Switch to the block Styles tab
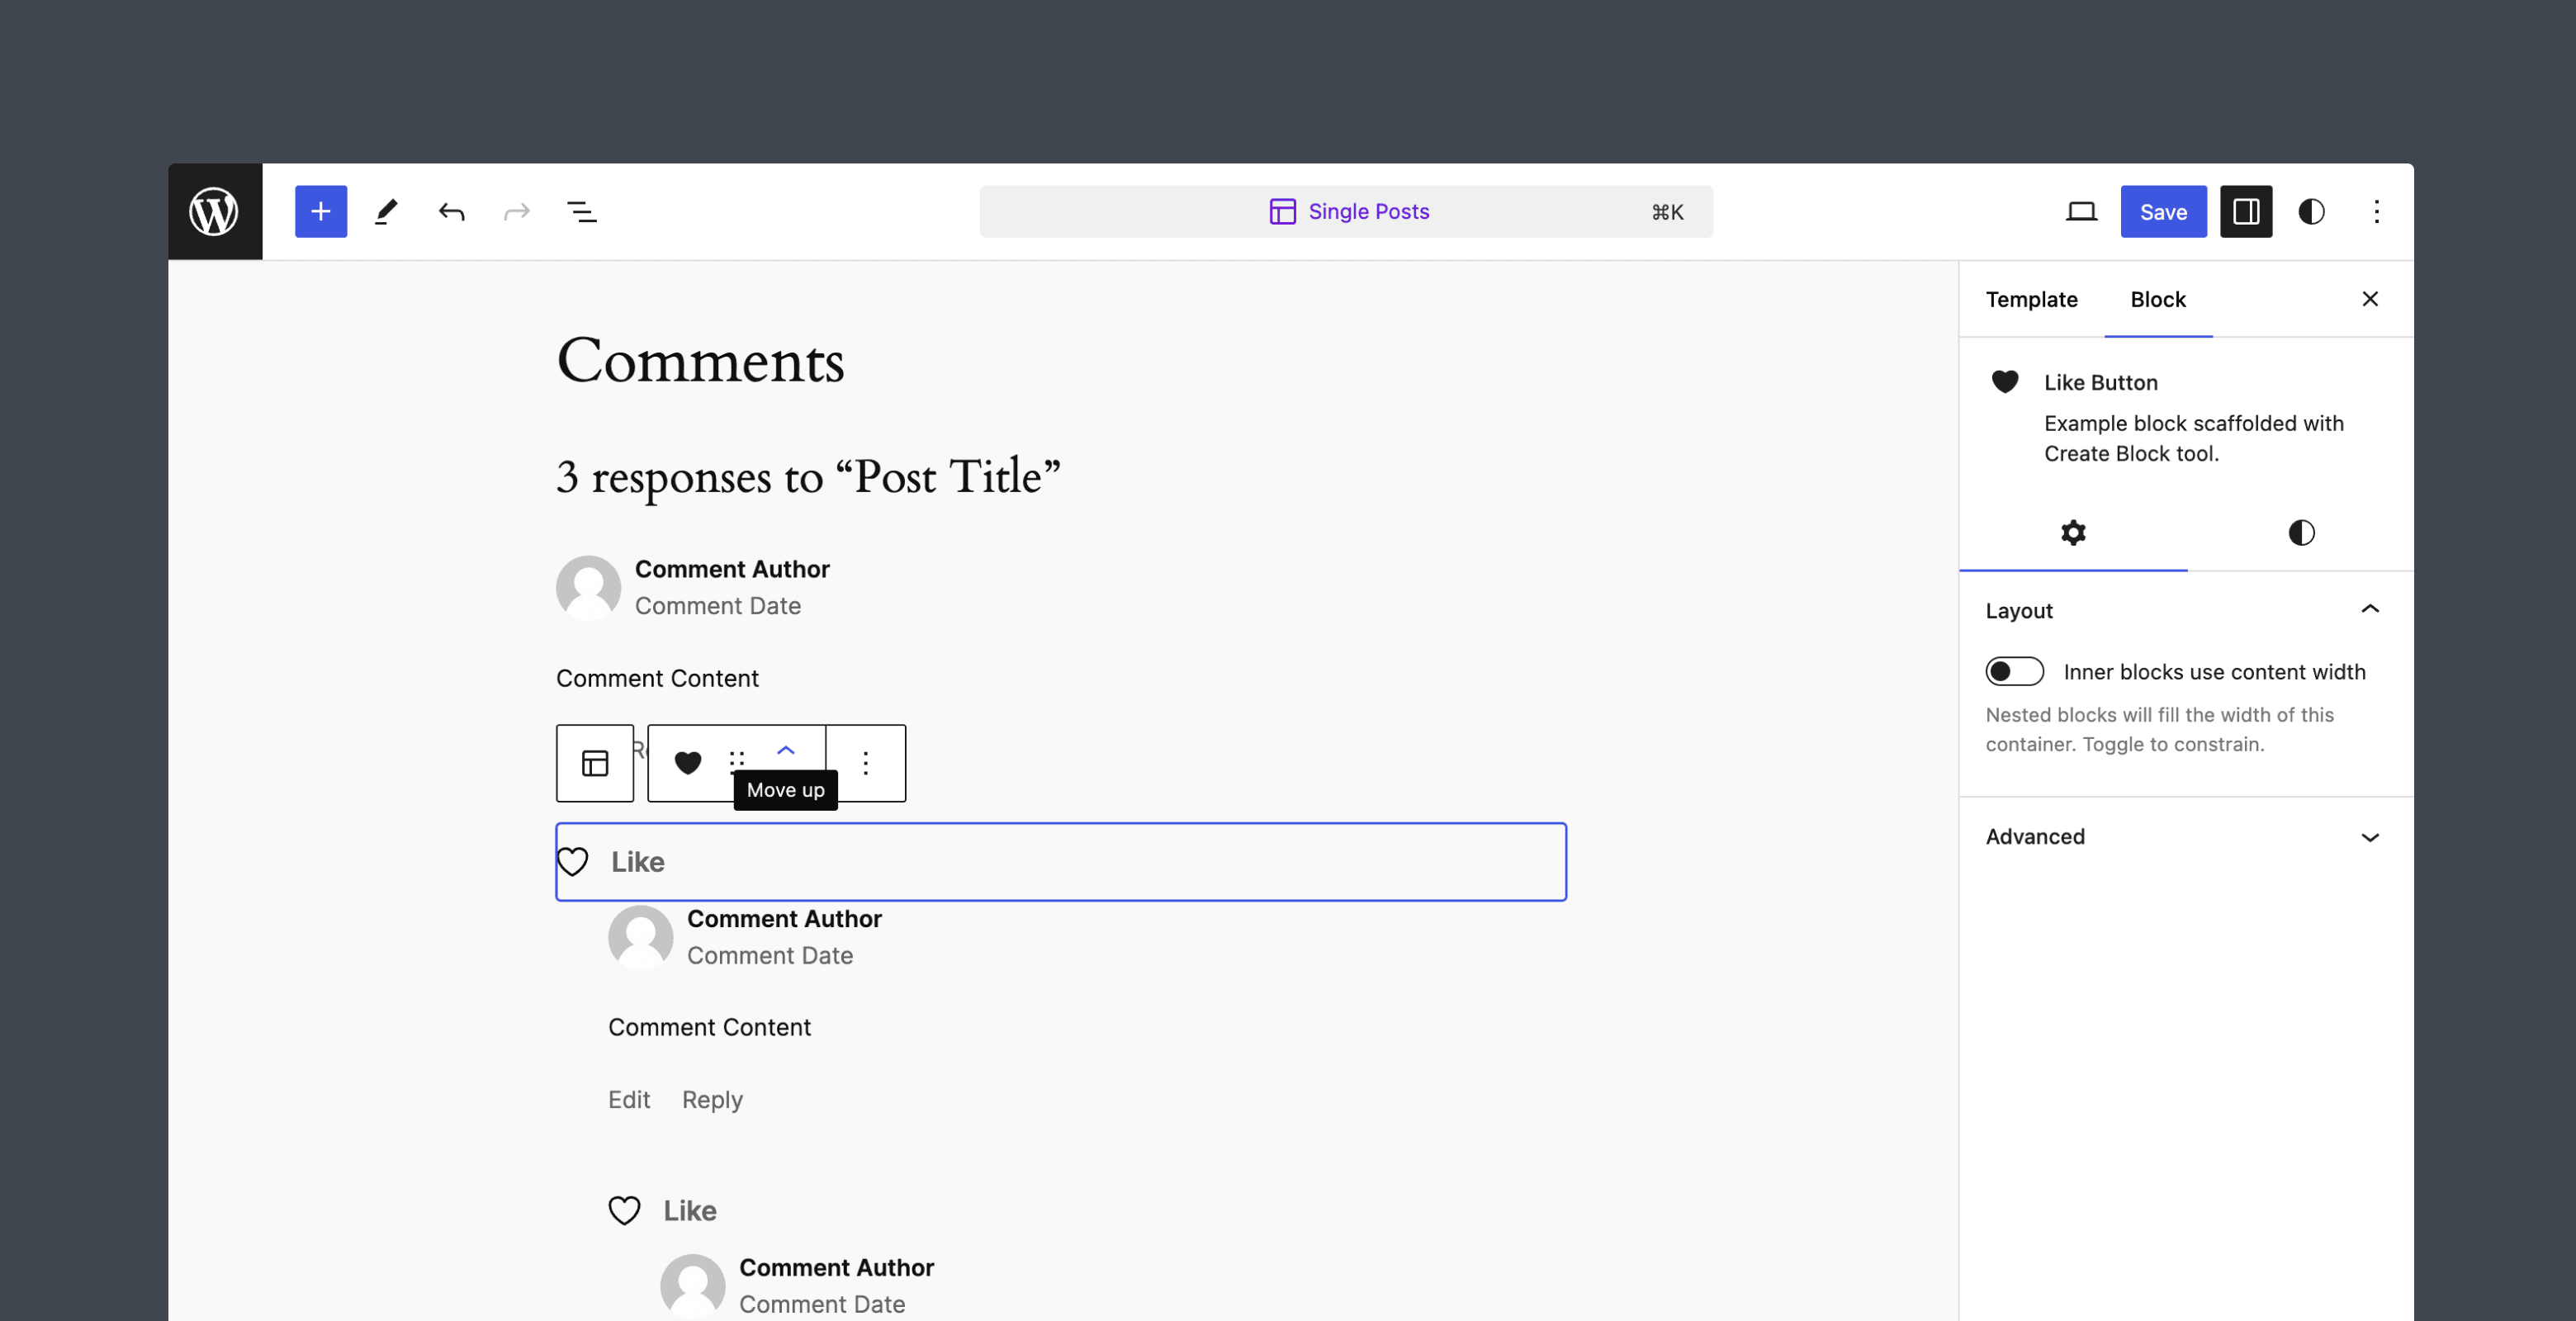The width and height of the screenshot is (2576, 1321). 2301,533
